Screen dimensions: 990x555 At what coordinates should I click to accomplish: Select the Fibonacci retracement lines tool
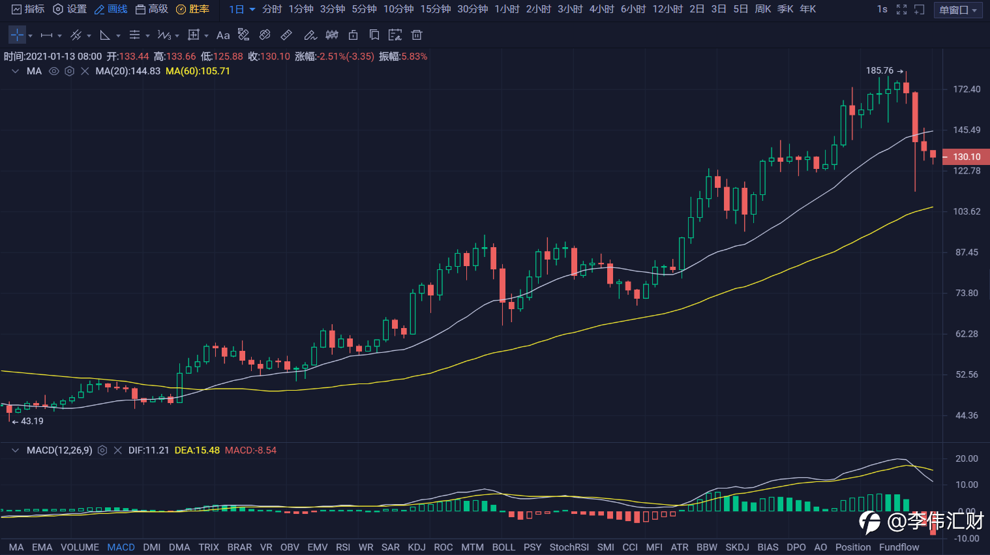pyautogui.click(x=134, y=35)
